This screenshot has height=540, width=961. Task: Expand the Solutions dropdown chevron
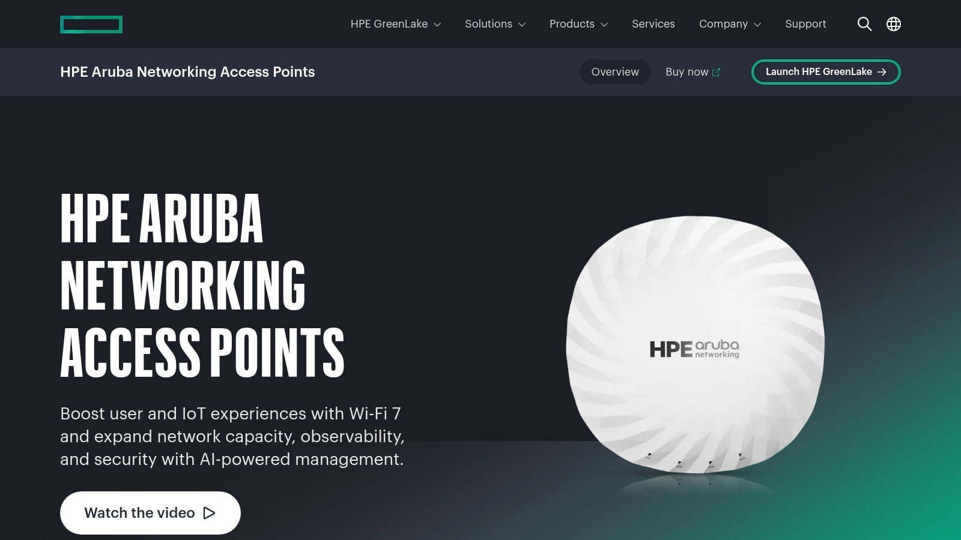pos(522,25)
